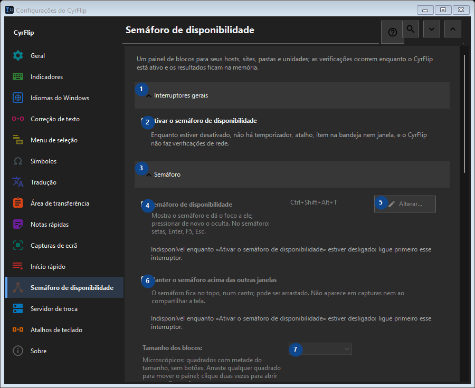Click the Semáforo de disponibilidade sidebar icon
The width and height of the screenshot is (475, 388).
coord(18,287)
